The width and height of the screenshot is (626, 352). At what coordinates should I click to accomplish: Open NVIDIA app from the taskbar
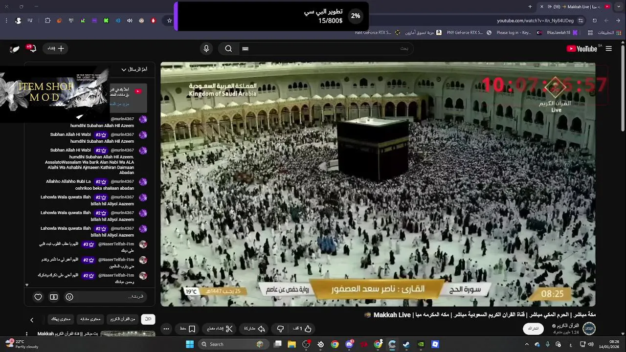point(421,344)
